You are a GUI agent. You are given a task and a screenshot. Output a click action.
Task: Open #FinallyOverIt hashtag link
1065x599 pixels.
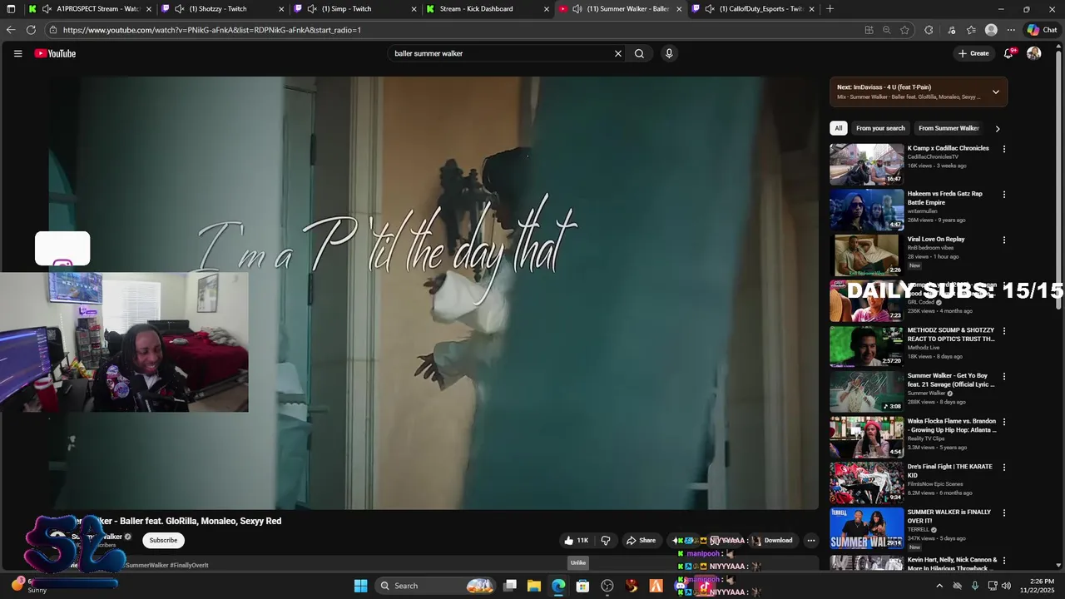pyautogui.click(x=189, y=565)
